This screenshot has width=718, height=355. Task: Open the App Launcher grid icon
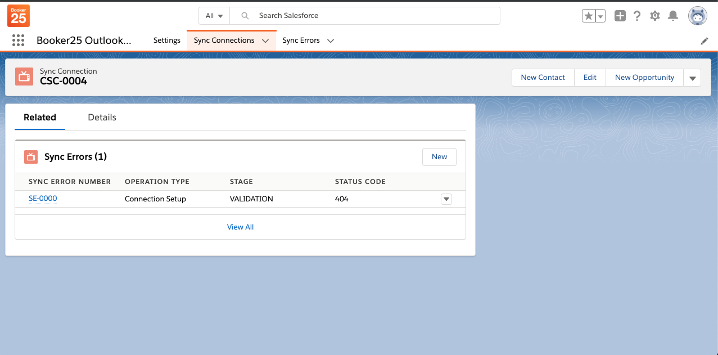pos(18,41)
